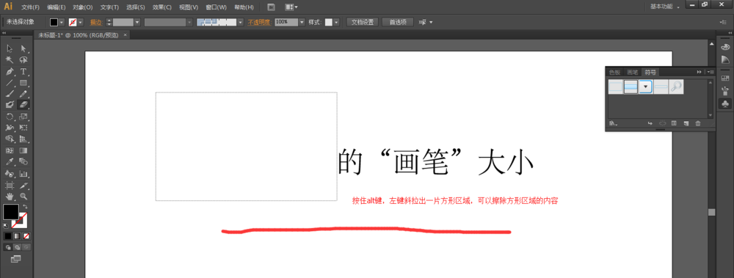Select the Gradient tool

[23, 150]
